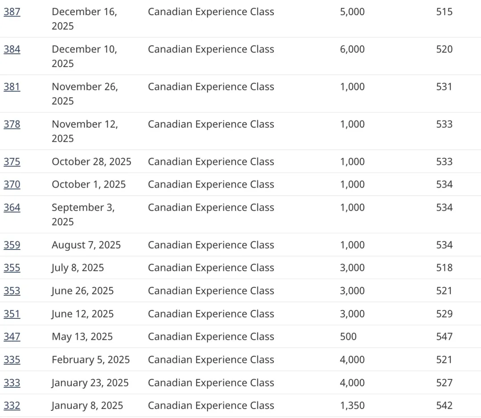Click the May 13, 2025 date cell

(x=82, y=337)
